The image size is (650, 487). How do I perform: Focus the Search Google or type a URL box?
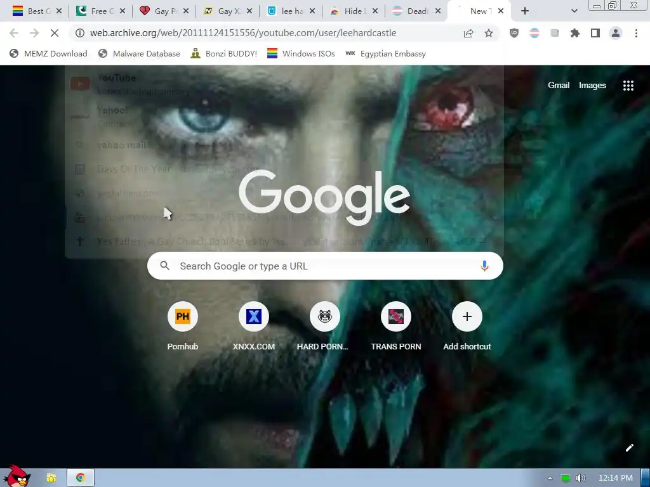tap(325, 266)
